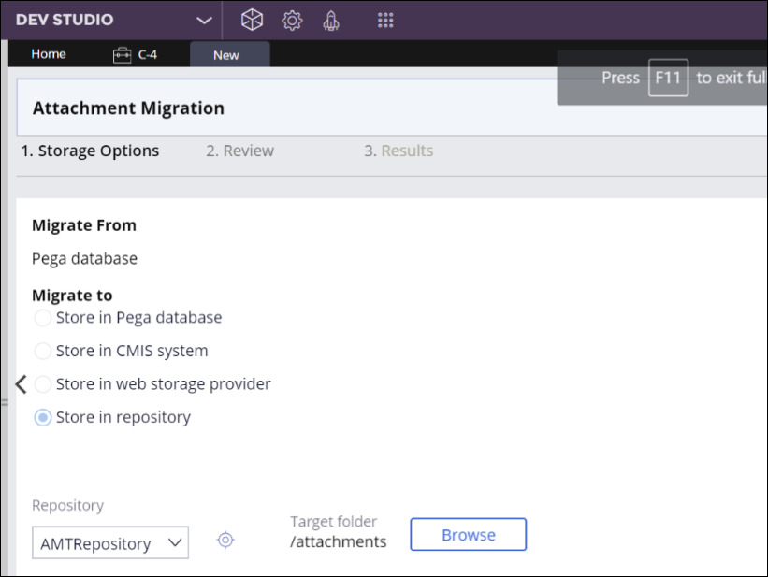Open the cube-shaped application icon in header

coord(252,20)
